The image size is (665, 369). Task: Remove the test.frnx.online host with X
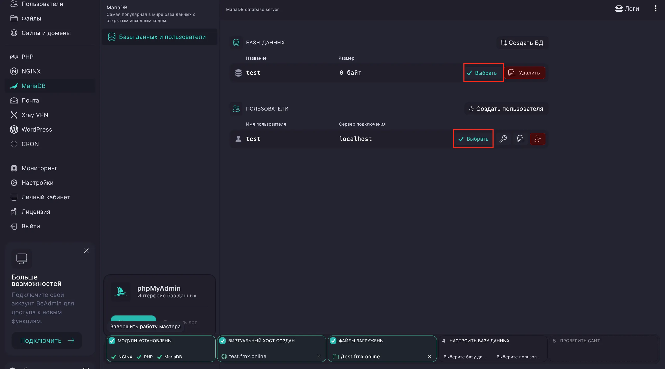(319, 357)
